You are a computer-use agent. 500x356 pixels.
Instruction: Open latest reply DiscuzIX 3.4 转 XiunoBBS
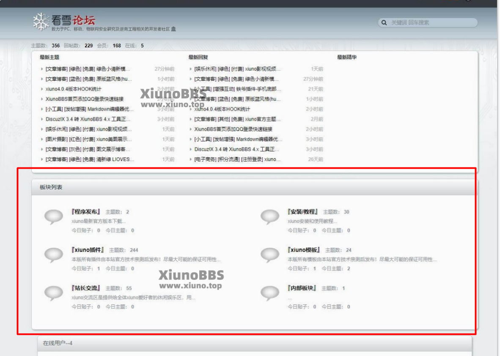tap(236, 149)
